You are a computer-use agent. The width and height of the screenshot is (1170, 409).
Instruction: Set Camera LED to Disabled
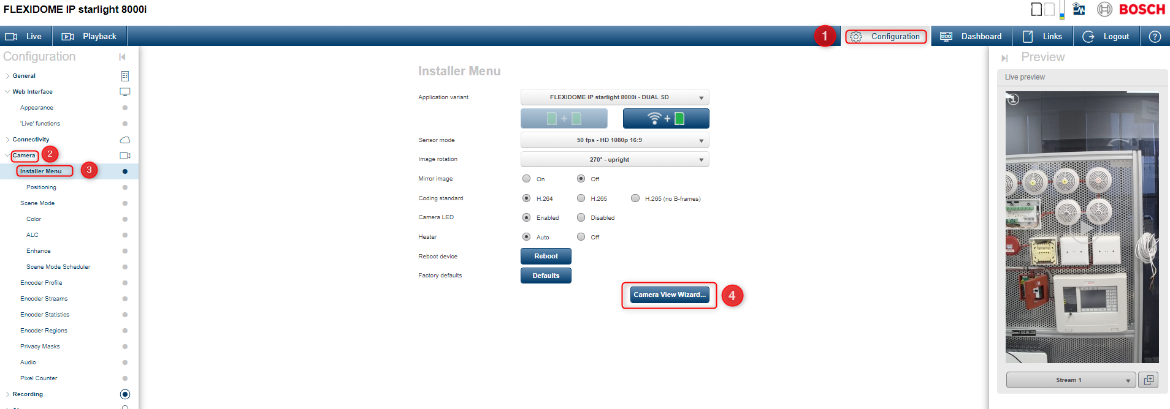tap(581, 217)
